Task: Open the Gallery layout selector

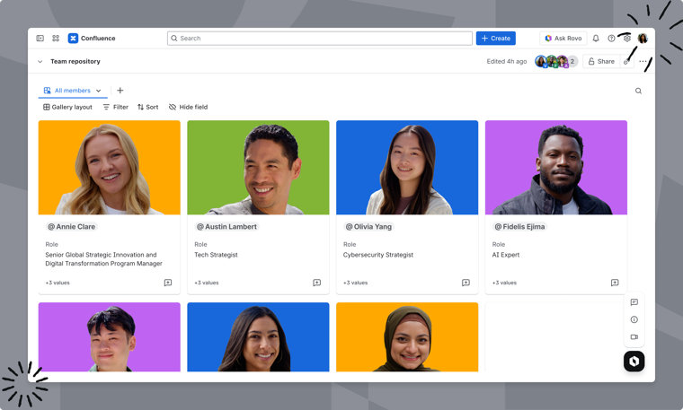Action: (x=67, y=107)
